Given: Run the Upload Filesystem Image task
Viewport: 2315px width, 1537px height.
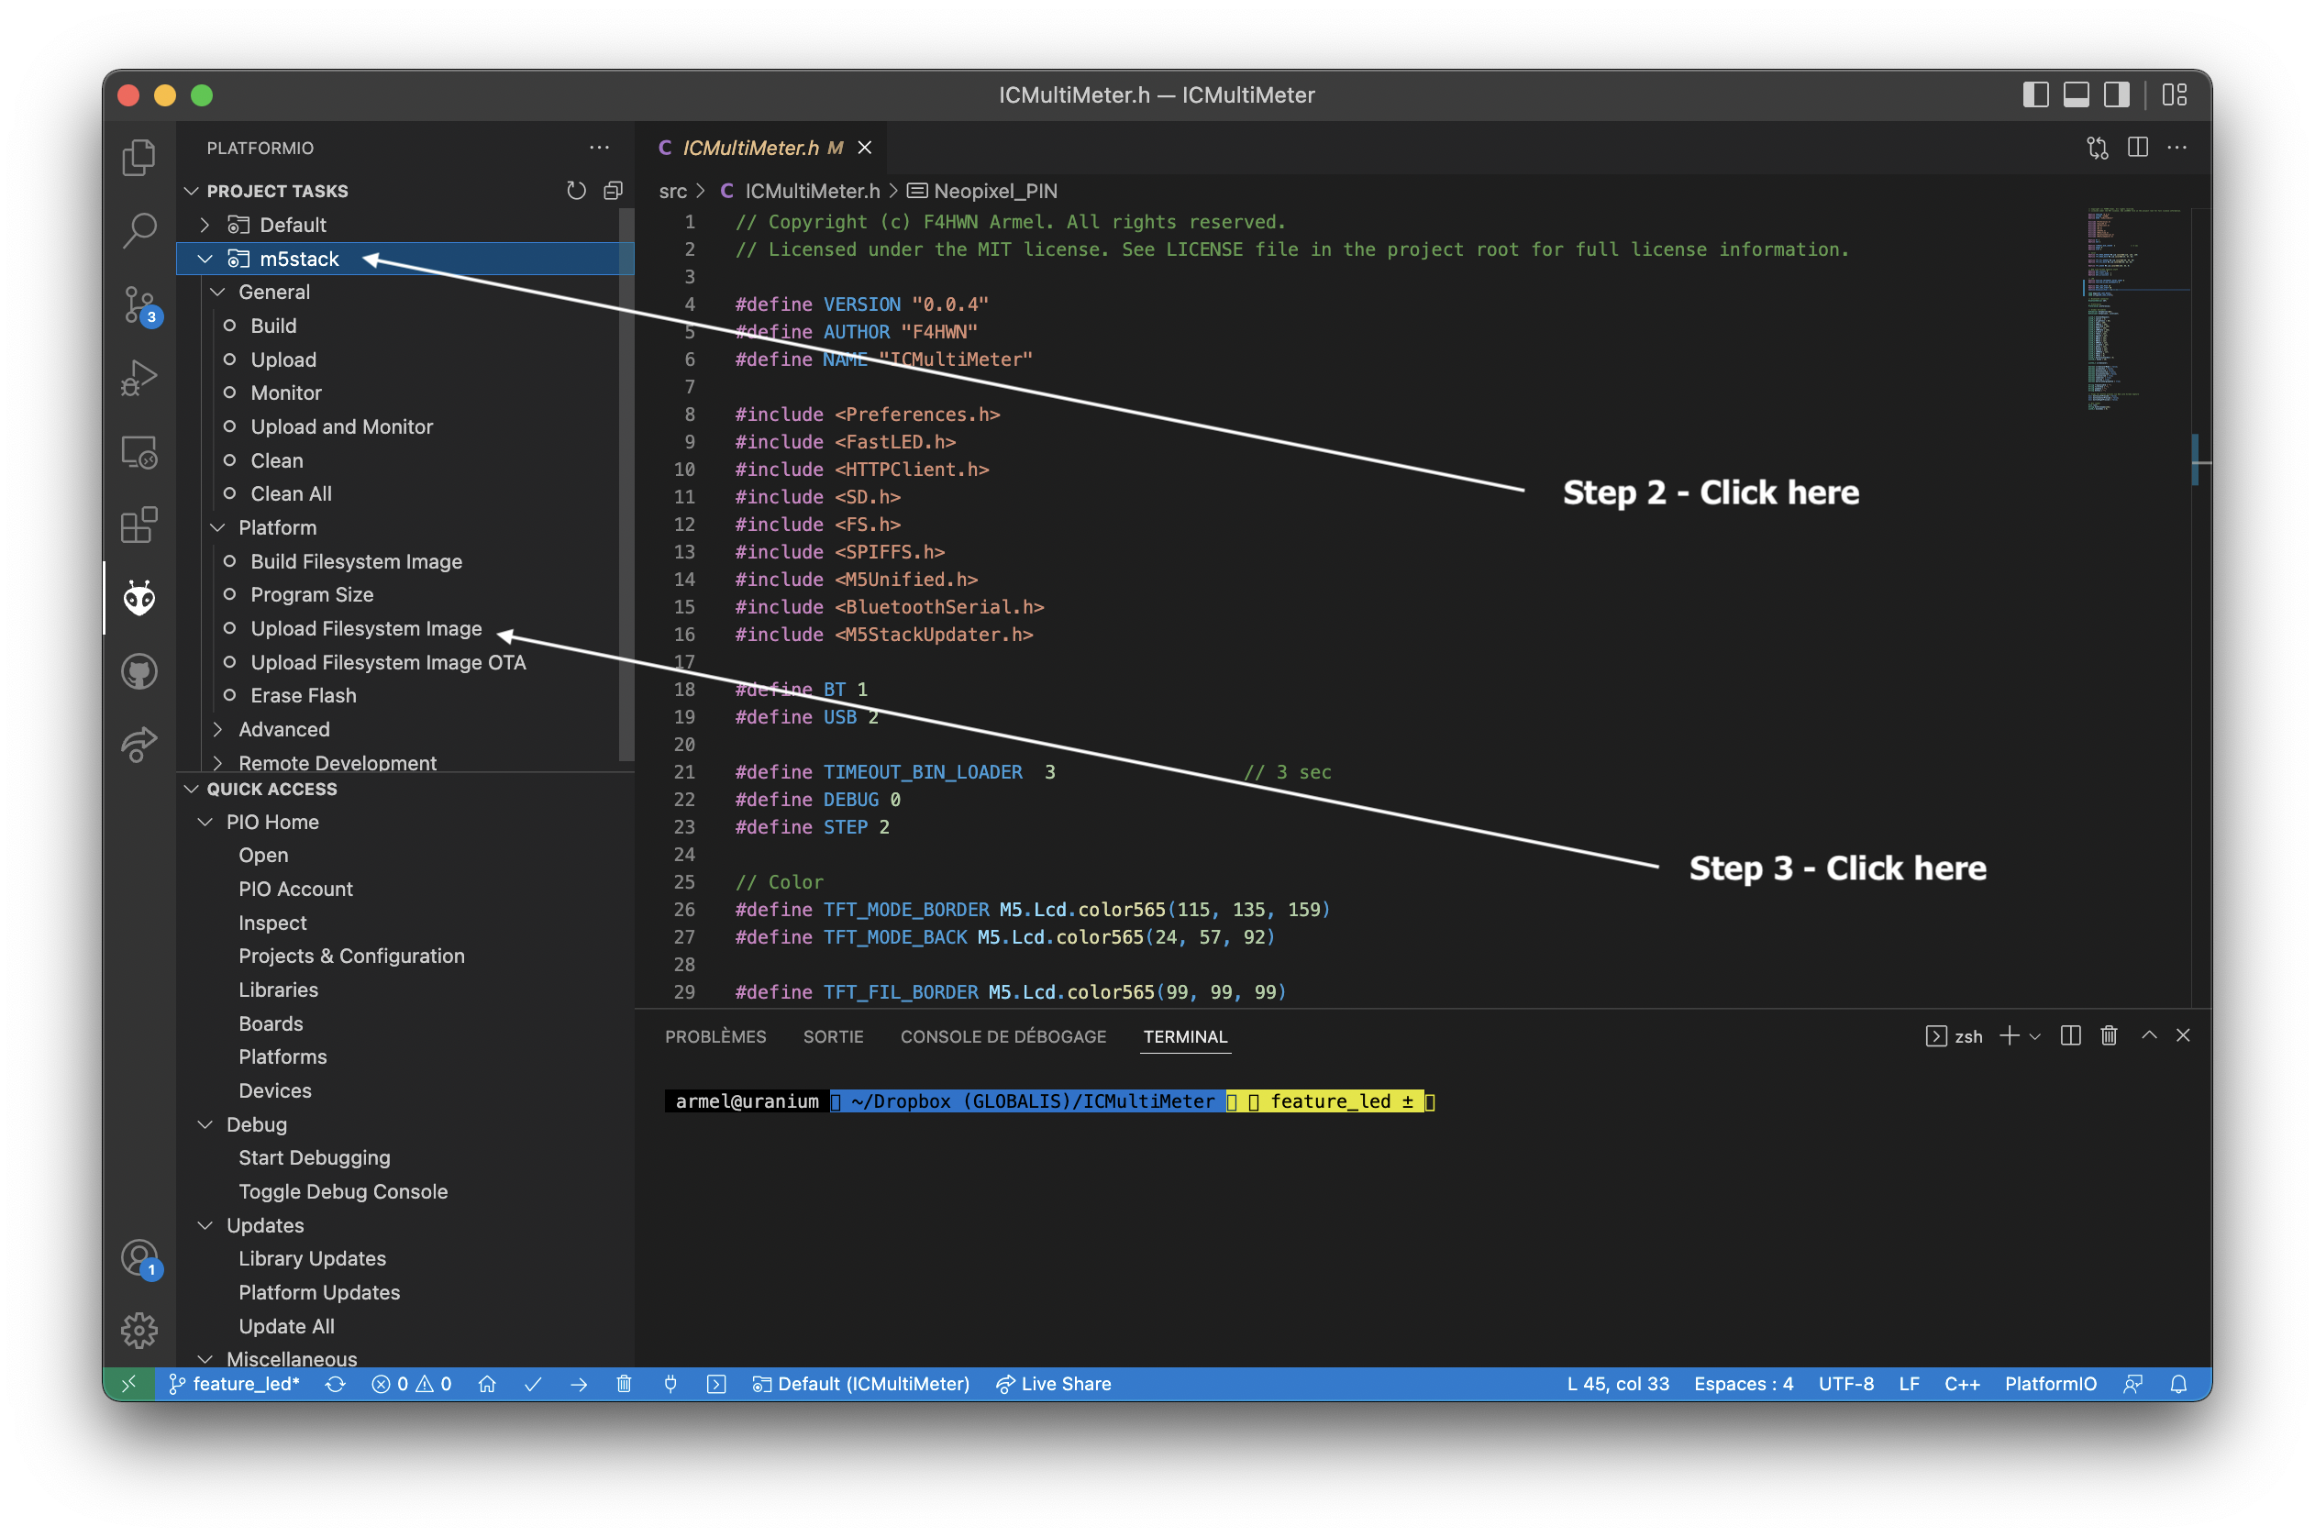Looking at the screenshot, I should pyautogui.click(x=366, y=628).
